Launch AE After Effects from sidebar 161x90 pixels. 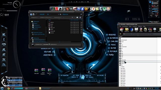[4, 49]
